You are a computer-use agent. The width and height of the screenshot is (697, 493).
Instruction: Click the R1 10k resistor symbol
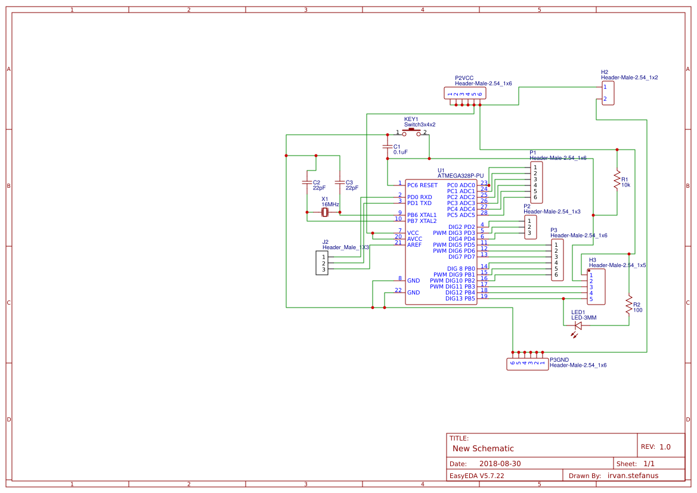click(x=617, y=180)
